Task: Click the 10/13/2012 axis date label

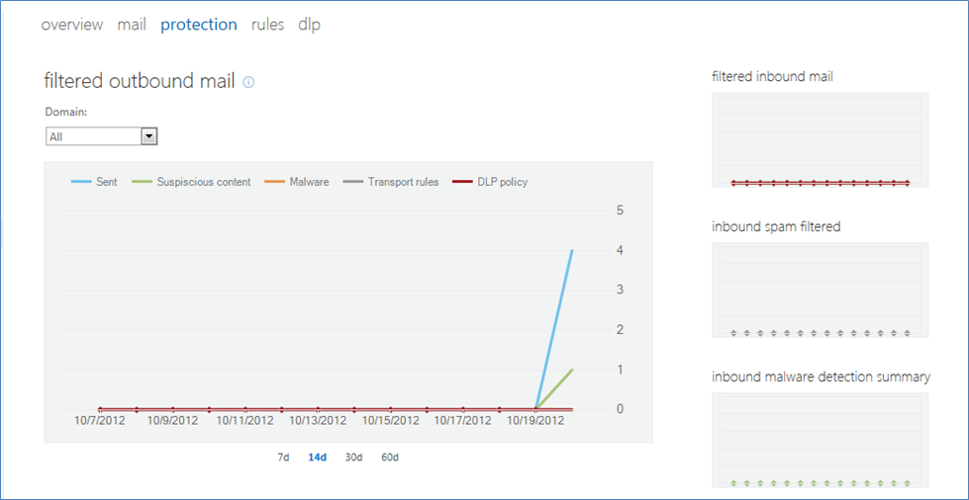Action: 318,421
